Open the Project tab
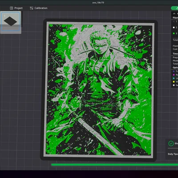The image size is (178, 178). tap(16, 8)
